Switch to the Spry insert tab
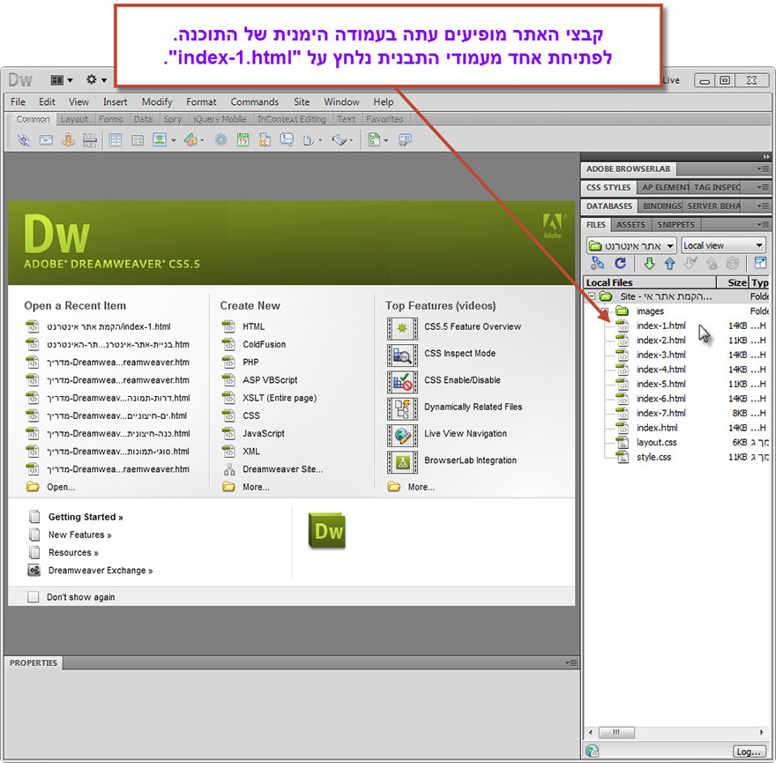Viewport: 776px width, 763px height. coord(173,119)
